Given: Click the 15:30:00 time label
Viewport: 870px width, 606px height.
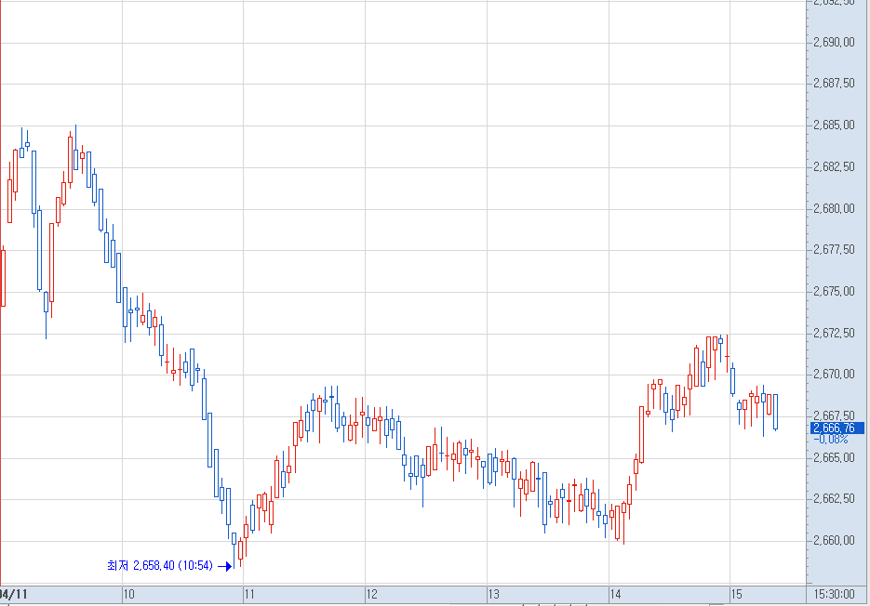Looking at the screenshot, I should (x=834, y=594).
